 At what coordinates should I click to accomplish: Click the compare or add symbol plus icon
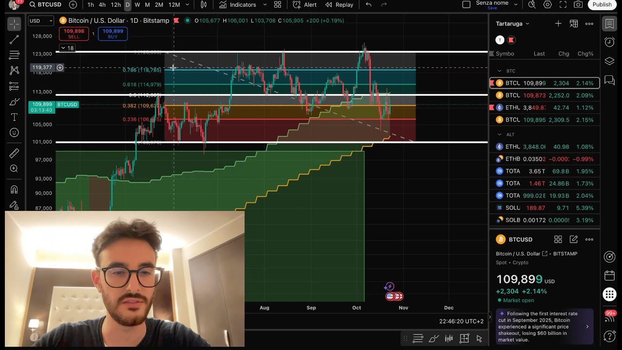(x=73, y=5)
